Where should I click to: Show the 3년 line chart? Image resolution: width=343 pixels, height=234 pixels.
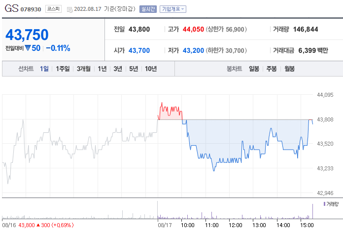coord(118,69)
